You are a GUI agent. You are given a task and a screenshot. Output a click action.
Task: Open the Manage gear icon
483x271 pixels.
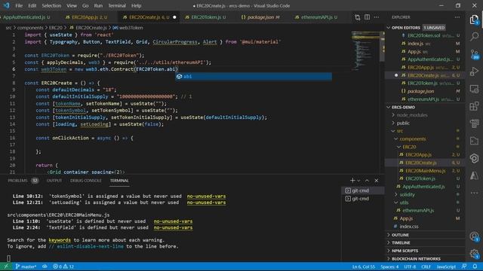click(x=475, y=254)
